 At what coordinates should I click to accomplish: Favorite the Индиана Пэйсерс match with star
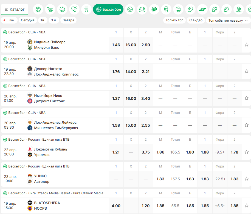click(247, 45)
